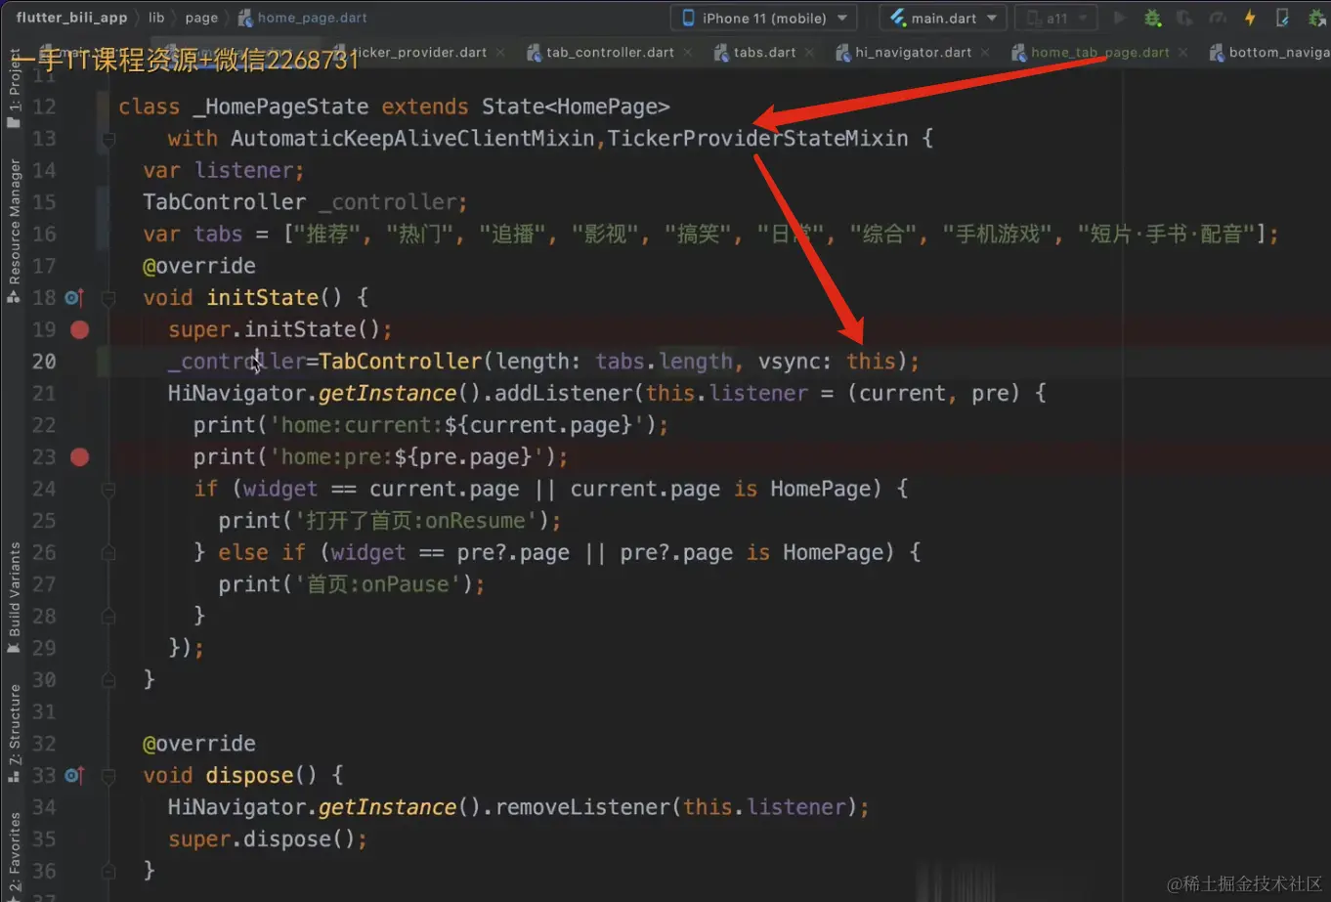Click override gutter icon on dispose line

pyautogui.click(x=74, y=775)
